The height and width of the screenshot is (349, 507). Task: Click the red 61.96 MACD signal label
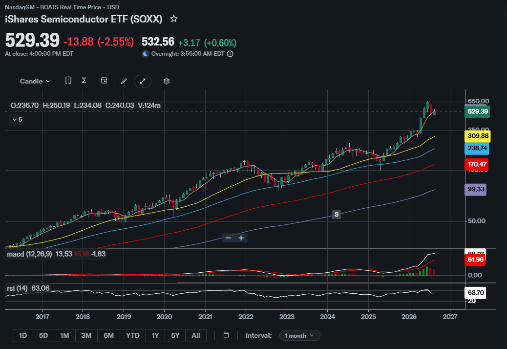[475, 260]
